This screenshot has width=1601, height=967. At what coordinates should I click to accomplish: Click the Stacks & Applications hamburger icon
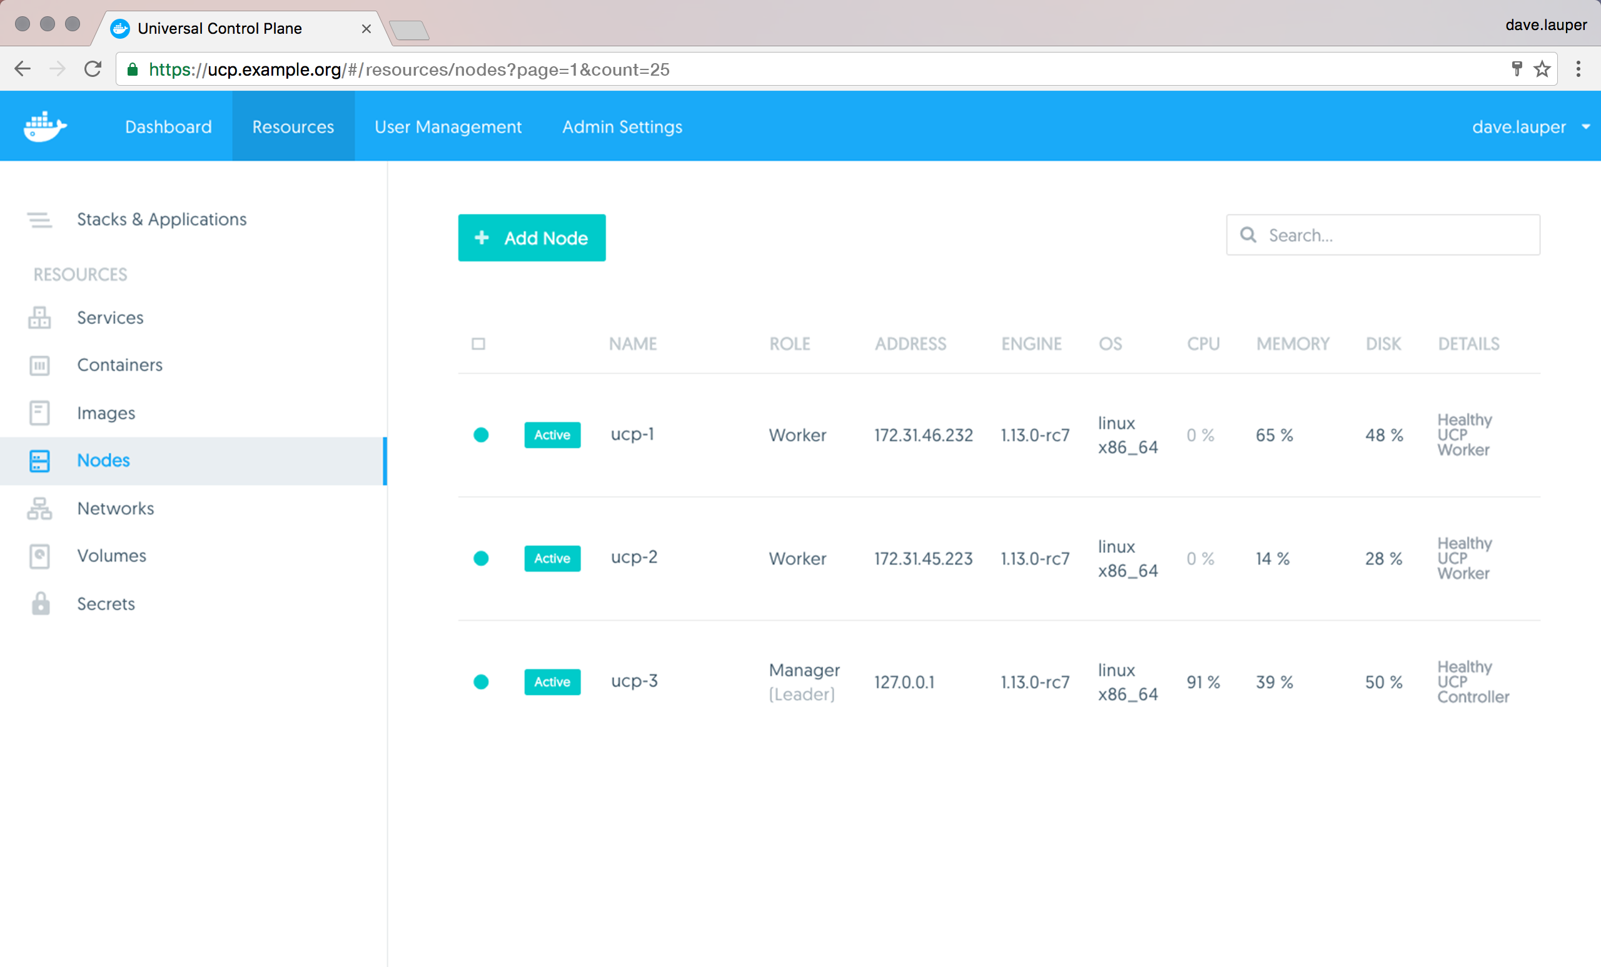[39, 220]
